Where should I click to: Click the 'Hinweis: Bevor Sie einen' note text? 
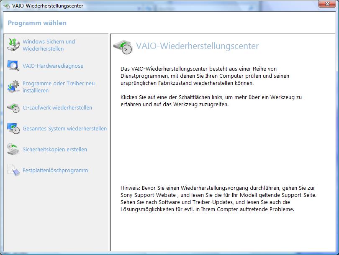(218, 199)
